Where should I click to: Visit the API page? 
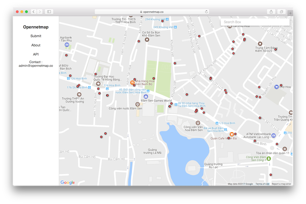click(35, 54)
